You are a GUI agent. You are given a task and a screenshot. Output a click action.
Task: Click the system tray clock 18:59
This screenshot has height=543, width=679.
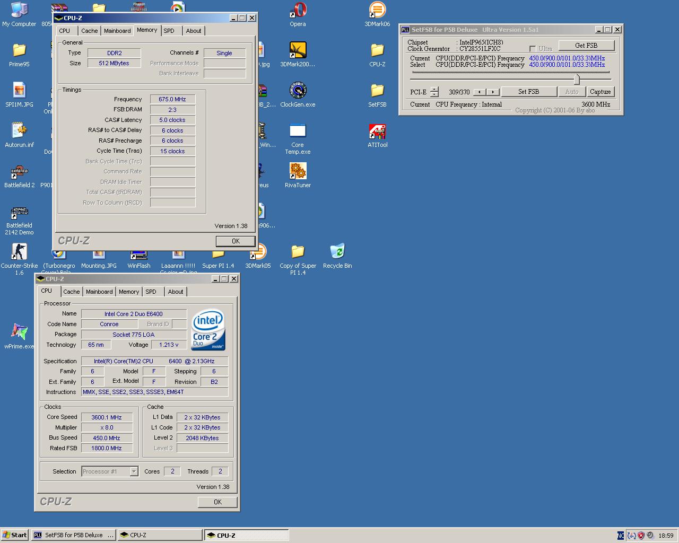pyautogui.click(x=666, y=536)
